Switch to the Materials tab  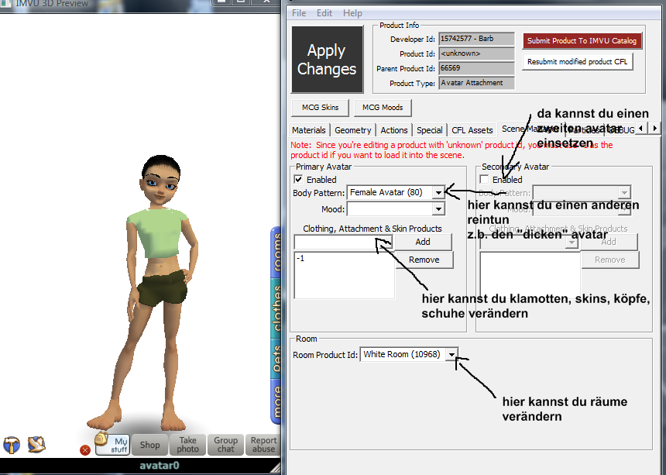click(309, 130)
